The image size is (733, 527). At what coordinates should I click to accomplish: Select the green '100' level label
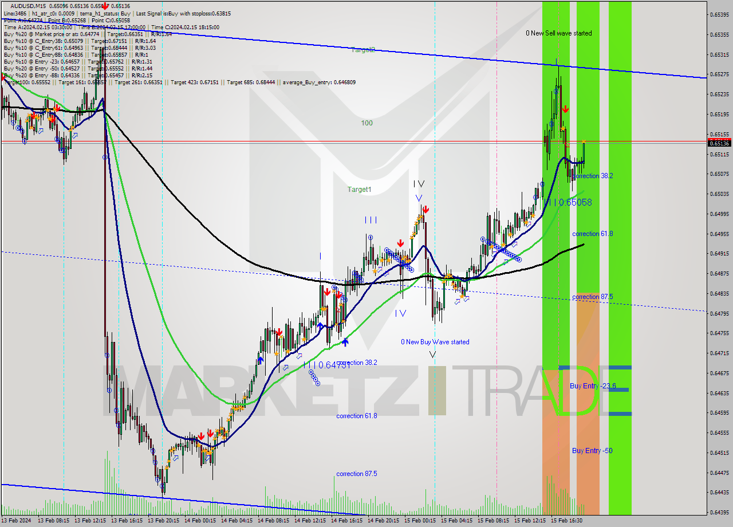pyautogui.click(x=366, y=123)
